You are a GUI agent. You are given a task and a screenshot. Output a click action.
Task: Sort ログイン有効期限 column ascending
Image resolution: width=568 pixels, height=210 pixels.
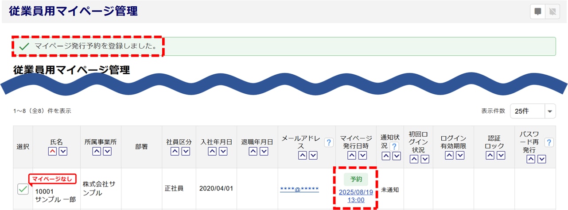[x=449, y=155]
